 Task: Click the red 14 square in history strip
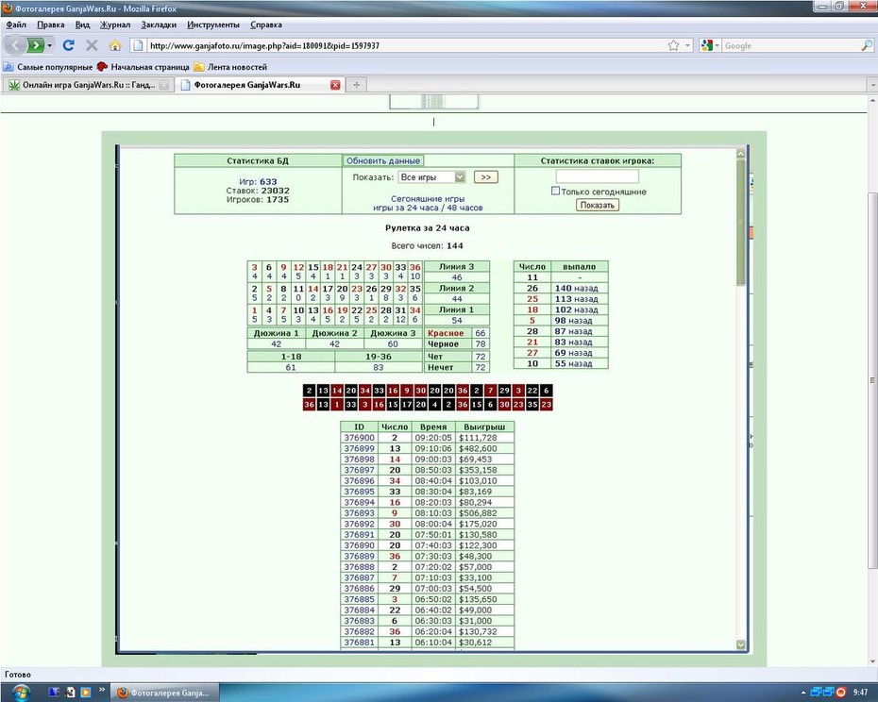point(336,391)
